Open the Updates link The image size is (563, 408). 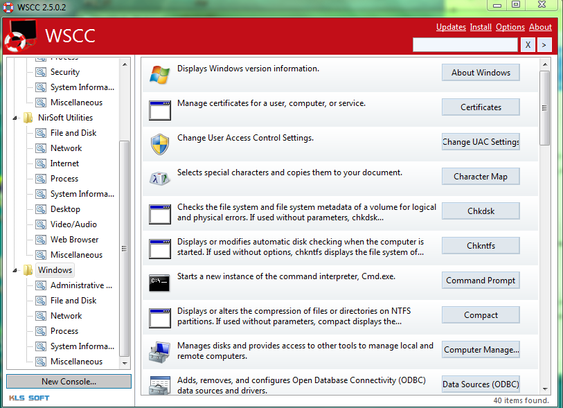[x=451, y=27]
